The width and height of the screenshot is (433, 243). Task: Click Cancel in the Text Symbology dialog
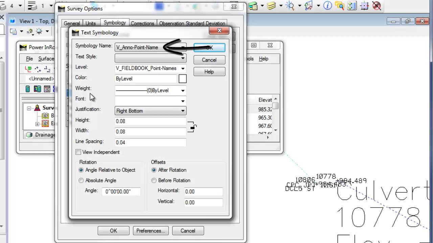[209, 60]
